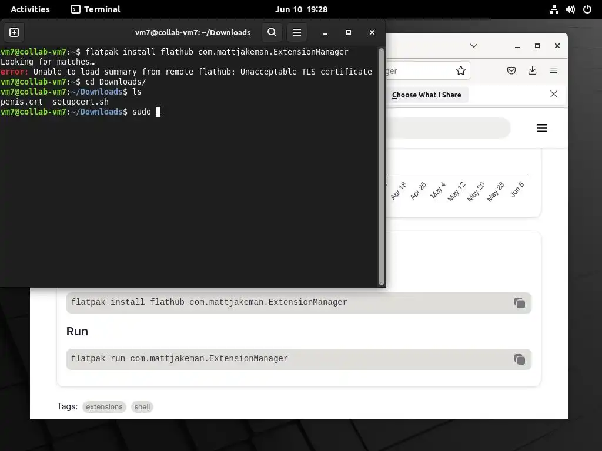602x451 pixels.
Task: Open the terminal search tool
Action: (x=272, y=32)
